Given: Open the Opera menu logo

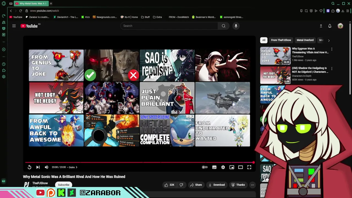Looking at the screenshot, I should click(x=4, y=4).
